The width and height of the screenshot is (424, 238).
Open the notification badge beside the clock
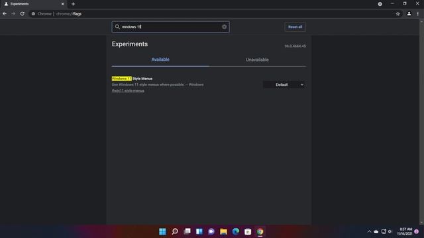click(417, 231)
